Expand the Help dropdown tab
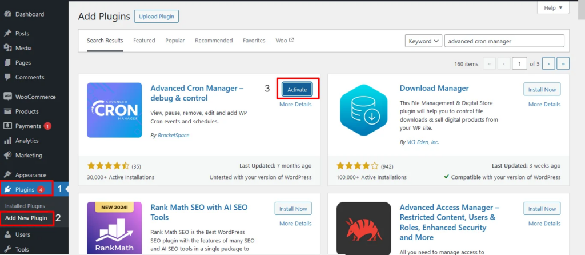Screen dimensions: 585x255 (553, 8)
